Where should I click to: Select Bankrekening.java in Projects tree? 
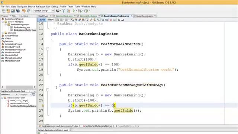(x=22, y=27)
